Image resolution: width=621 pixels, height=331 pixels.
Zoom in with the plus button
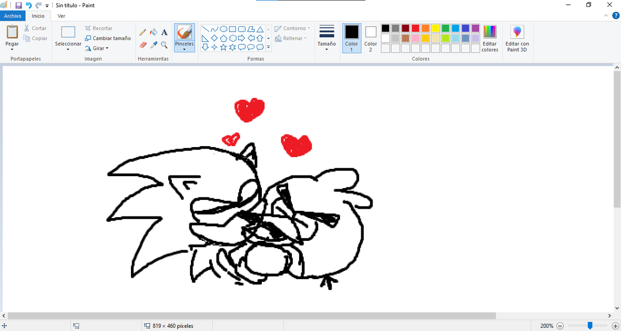point(615,326)
